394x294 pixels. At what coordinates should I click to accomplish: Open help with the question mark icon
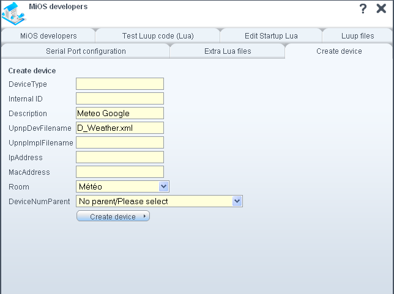(363, 9)
